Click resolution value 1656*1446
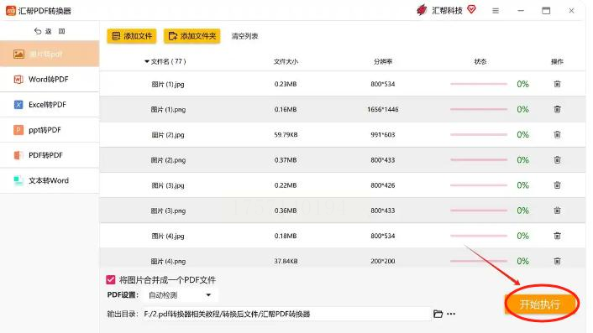The image size is (593, 333). 383,109
